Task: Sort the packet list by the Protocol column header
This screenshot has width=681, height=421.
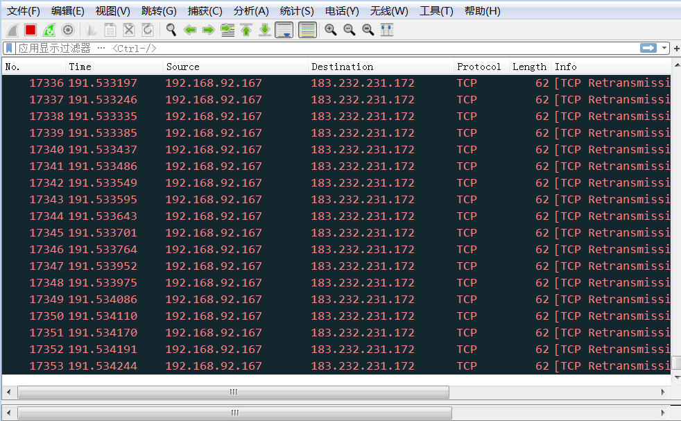Action: point(481,67)
